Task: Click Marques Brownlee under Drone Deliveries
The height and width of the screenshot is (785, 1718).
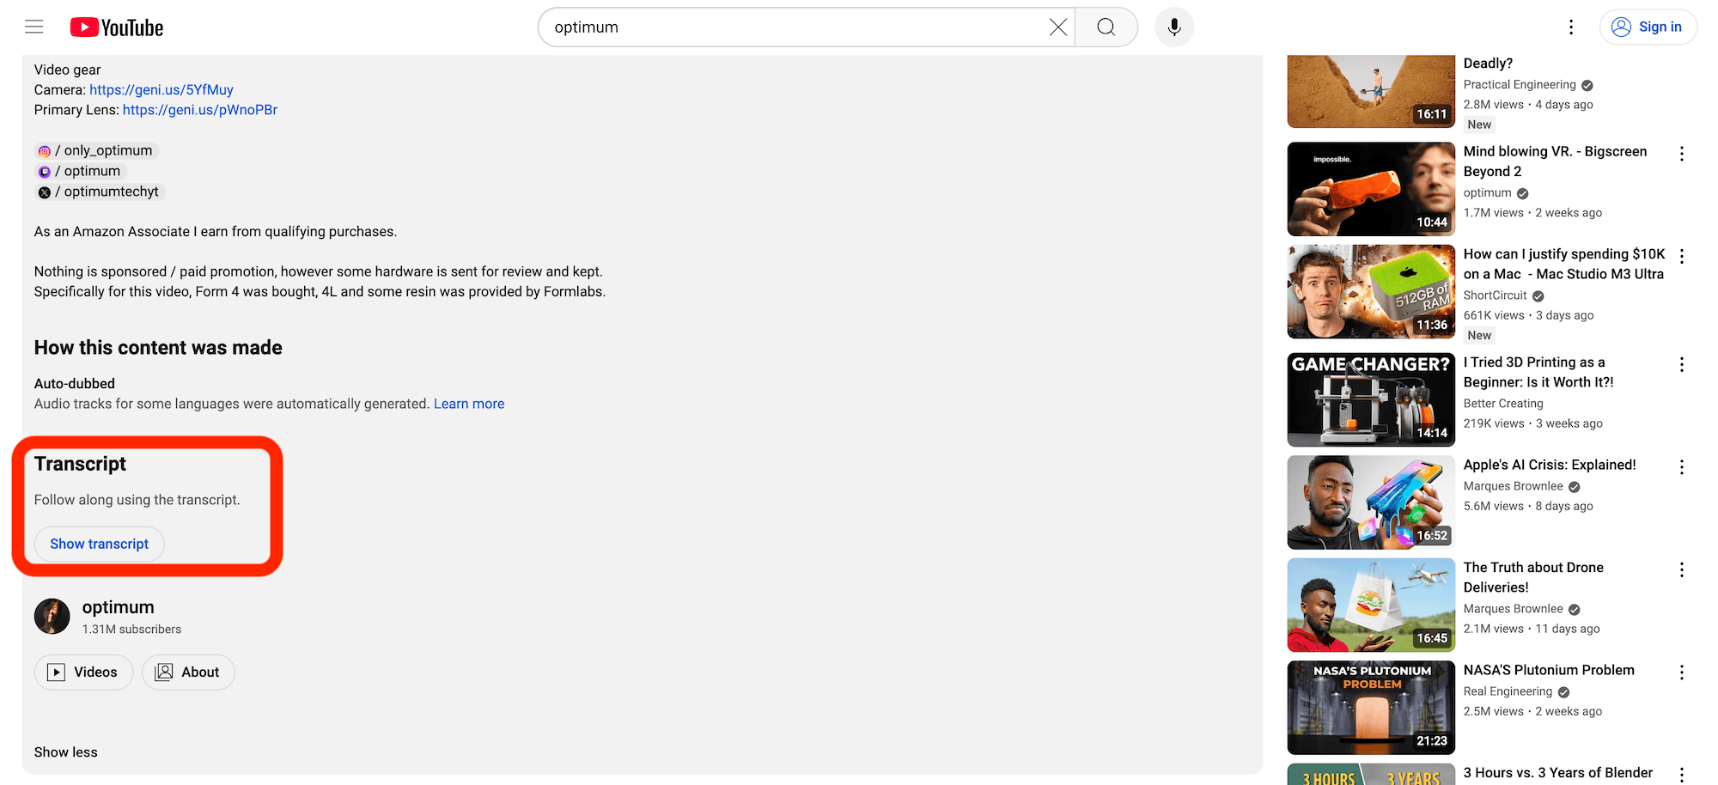Action: point(1513,609)
